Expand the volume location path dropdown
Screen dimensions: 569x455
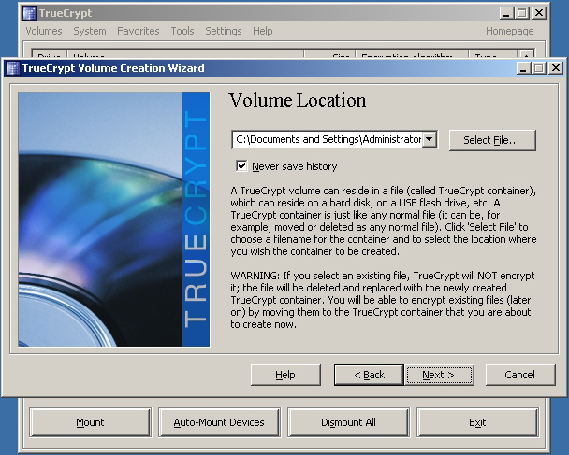pyautogui.click(x=430, y=139)
